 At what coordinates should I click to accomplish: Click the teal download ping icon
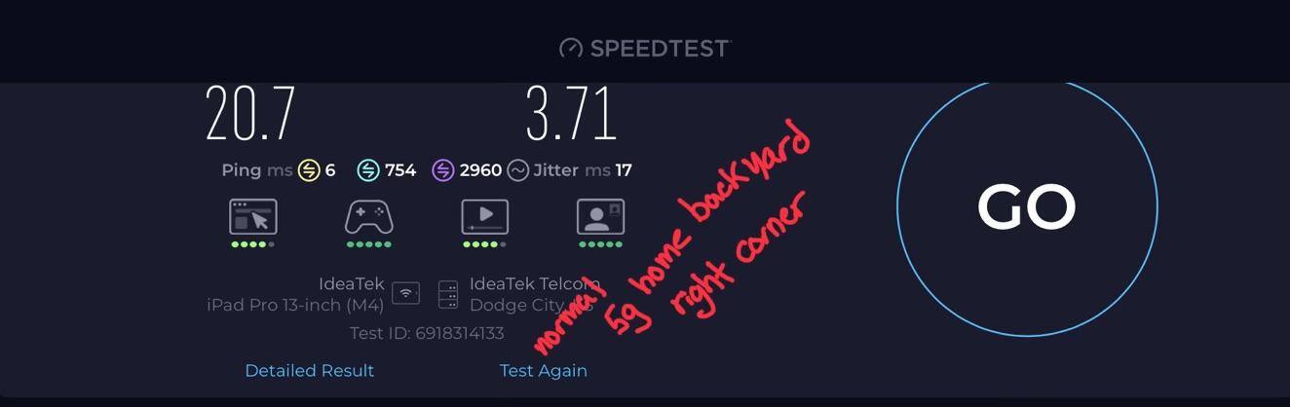(x=368, y=170)
